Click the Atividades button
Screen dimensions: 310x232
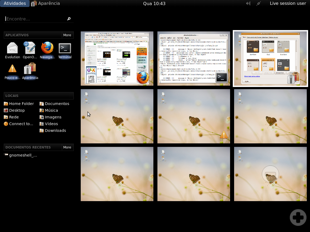(x=15, y=3)
